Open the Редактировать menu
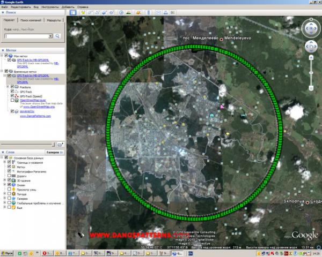Screen dimensions: 322x257 (x=21, y=7)
